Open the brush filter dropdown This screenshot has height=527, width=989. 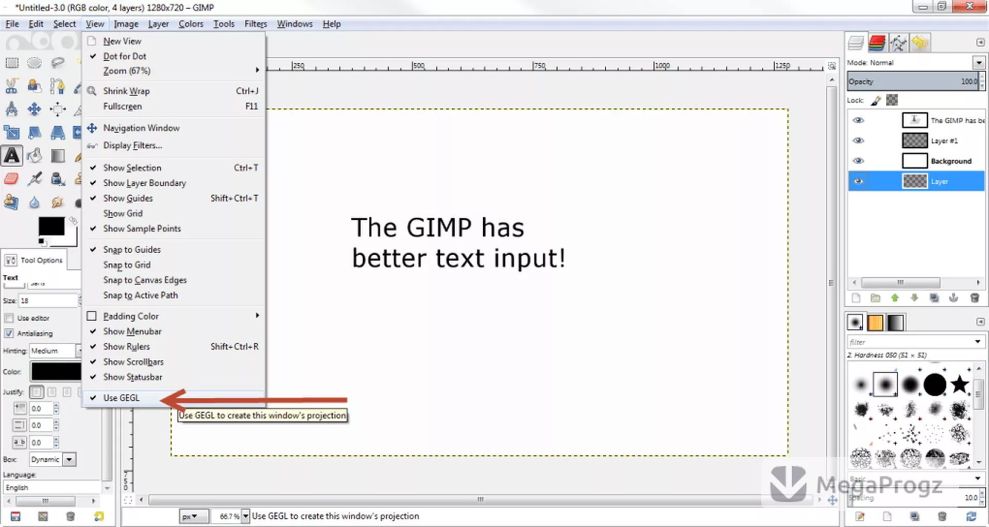tap(977, 342)
